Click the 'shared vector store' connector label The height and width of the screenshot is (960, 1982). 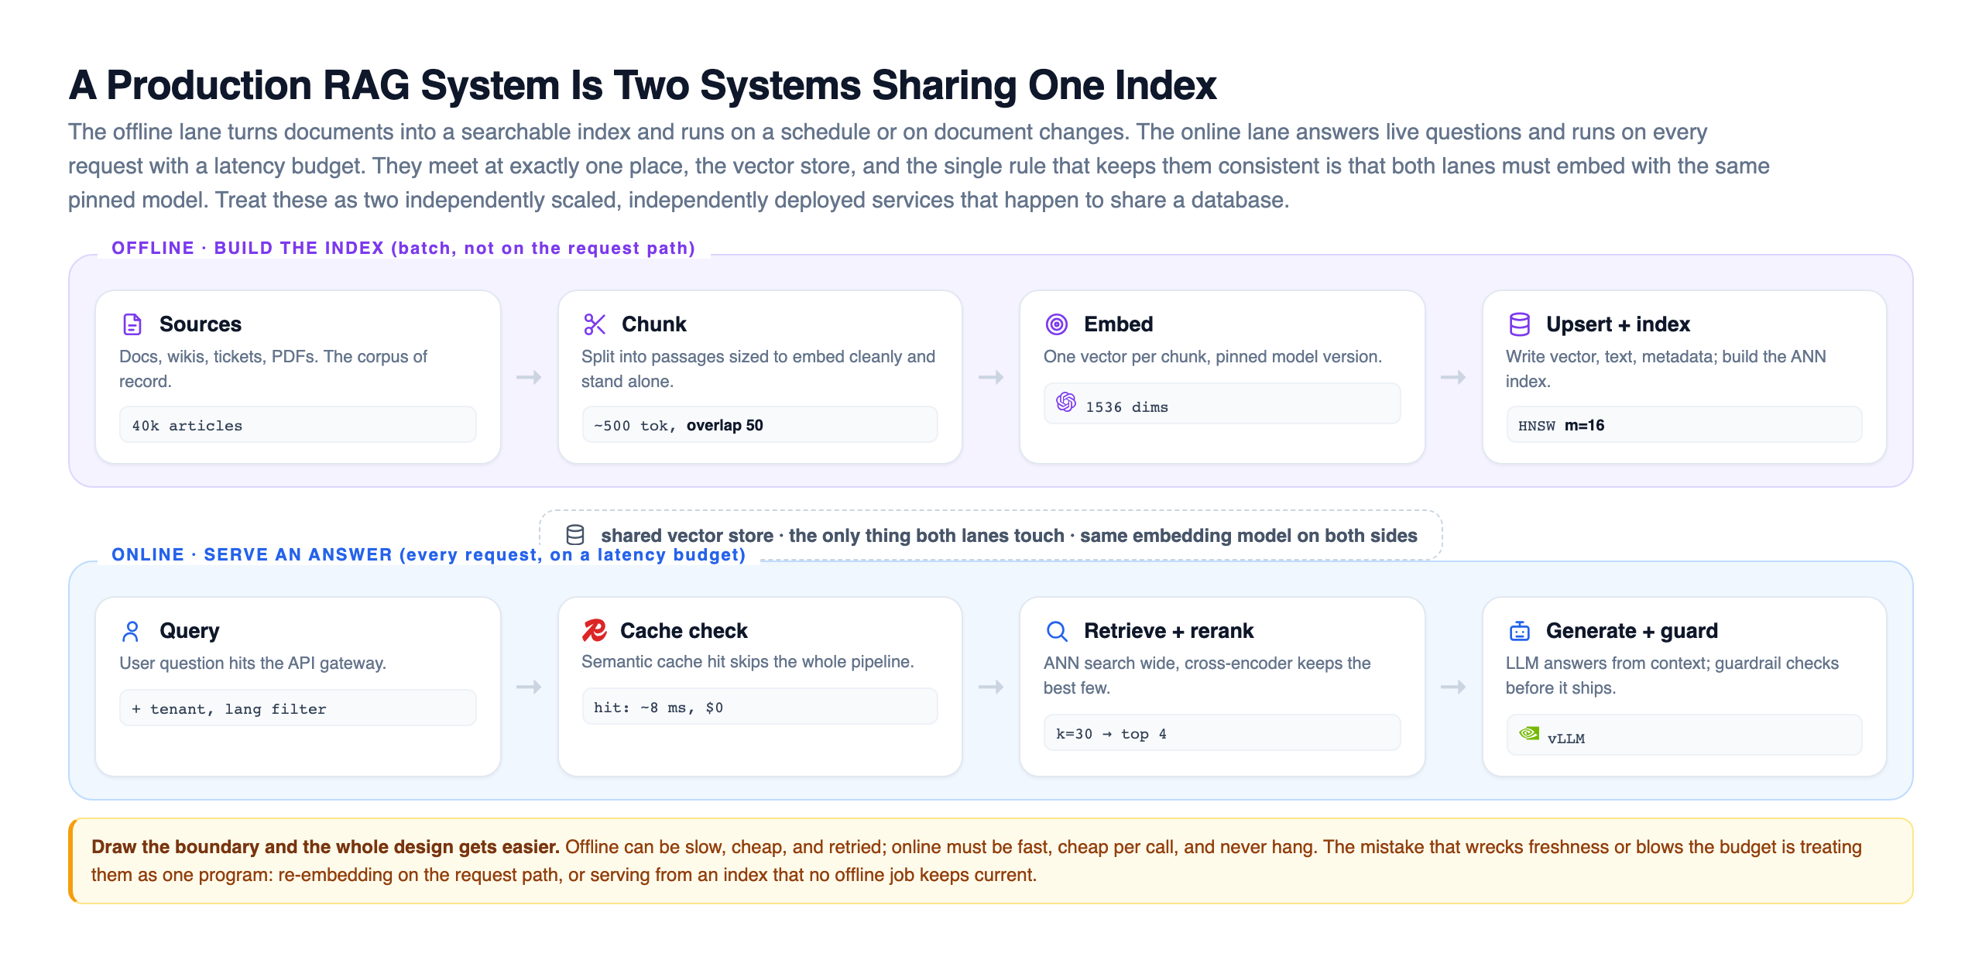click(1009, 535)
